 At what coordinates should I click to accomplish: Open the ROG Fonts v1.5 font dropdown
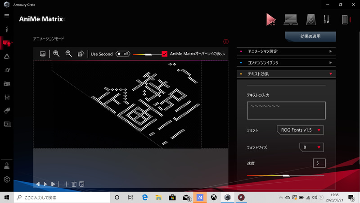(300, 130)
